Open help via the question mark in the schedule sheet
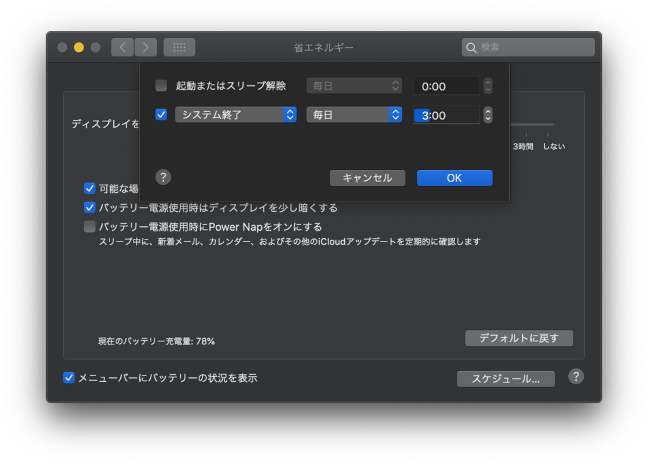 coord(163,178)
